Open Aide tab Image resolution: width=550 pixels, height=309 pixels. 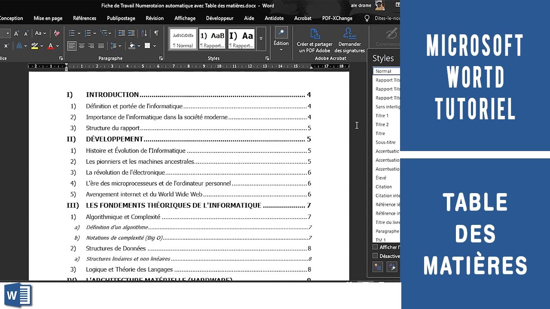(249, 18)
